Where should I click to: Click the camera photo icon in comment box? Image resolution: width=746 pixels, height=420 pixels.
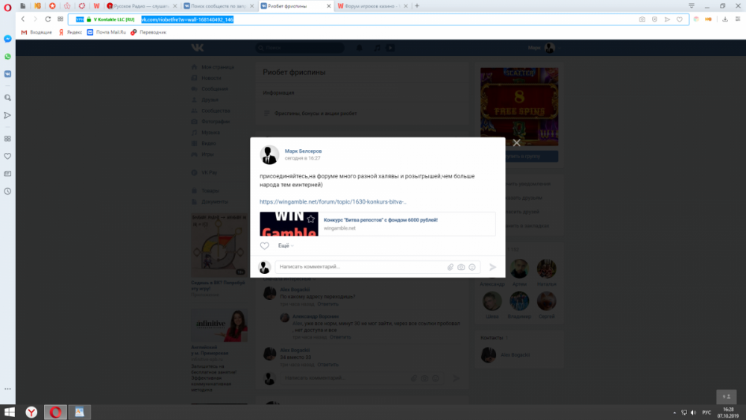pos(461,267)
